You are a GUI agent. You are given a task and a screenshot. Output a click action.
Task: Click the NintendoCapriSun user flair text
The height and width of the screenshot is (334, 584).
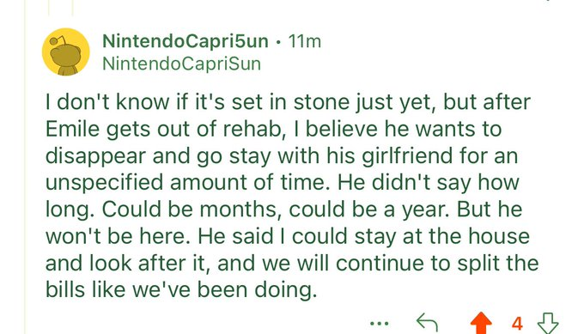(181, 64)
